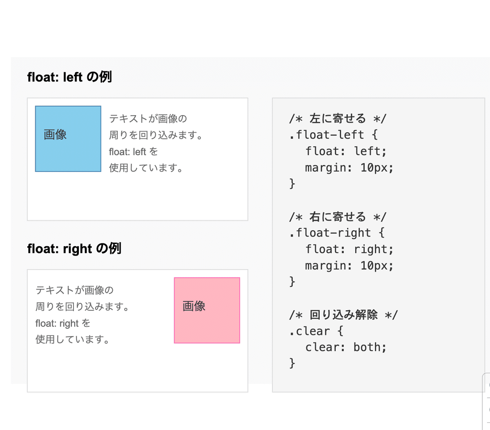Select the 'float: right の例' heading
490x430 pixels.
(74, 248)
